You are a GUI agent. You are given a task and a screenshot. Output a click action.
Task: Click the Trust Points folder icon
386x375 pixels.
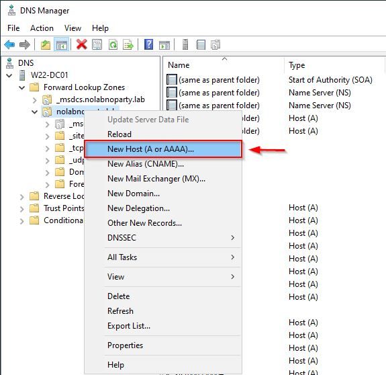pos(34,208)
